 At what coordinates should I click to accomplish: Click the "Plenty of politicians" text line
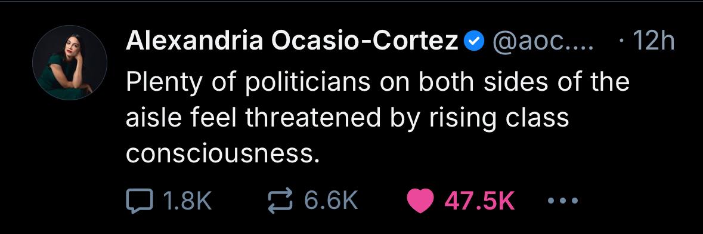pyautogui.click(x=377, y=82)
